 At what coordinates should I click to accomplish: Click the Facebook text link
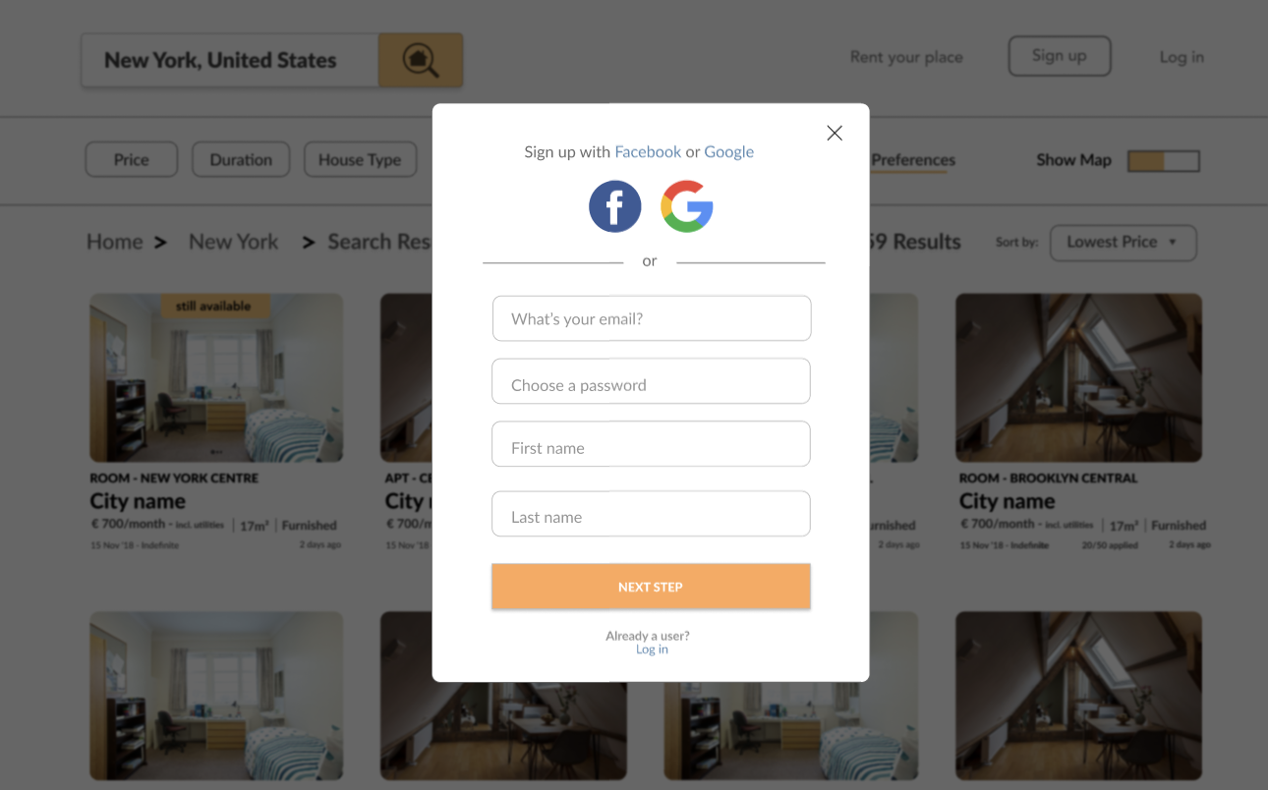tap(648, 151)
